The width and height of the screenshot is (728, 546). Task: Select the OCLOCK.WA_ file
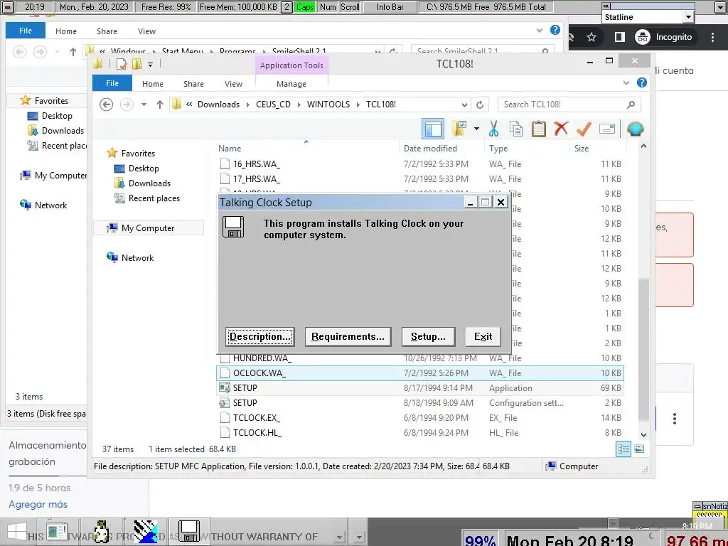(420, 373)
